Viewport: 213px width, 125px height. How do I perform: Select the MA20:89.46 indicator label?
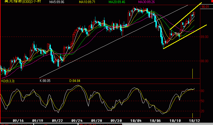coord(117,2)
